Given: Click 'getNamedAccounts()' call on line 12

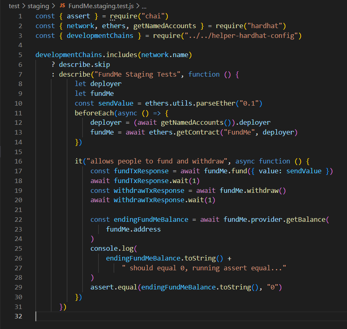Looking at the screenshot, I should 196,123.
